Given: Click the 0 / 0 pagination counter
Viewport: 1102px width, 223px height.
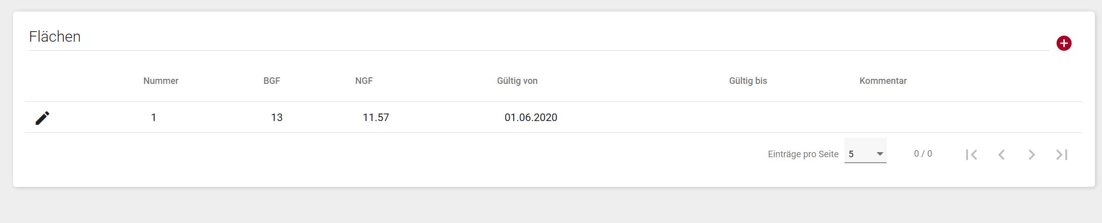Looking at the screenshot, I should pyautogui.click(x=923, y=154).
